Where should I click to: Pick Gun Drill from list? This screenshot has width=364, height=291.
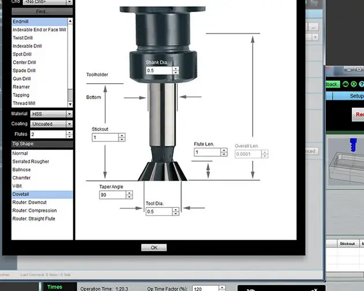(39, 79)
